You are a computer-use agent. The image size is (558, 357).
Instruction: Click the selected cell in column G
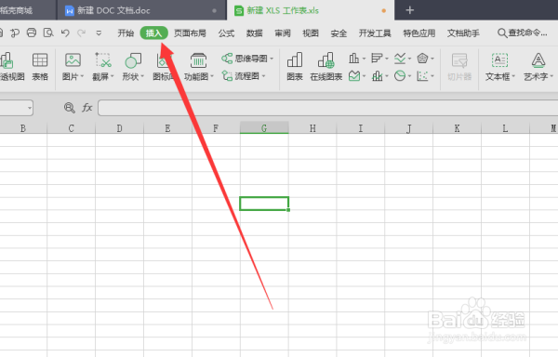[264, 204]
